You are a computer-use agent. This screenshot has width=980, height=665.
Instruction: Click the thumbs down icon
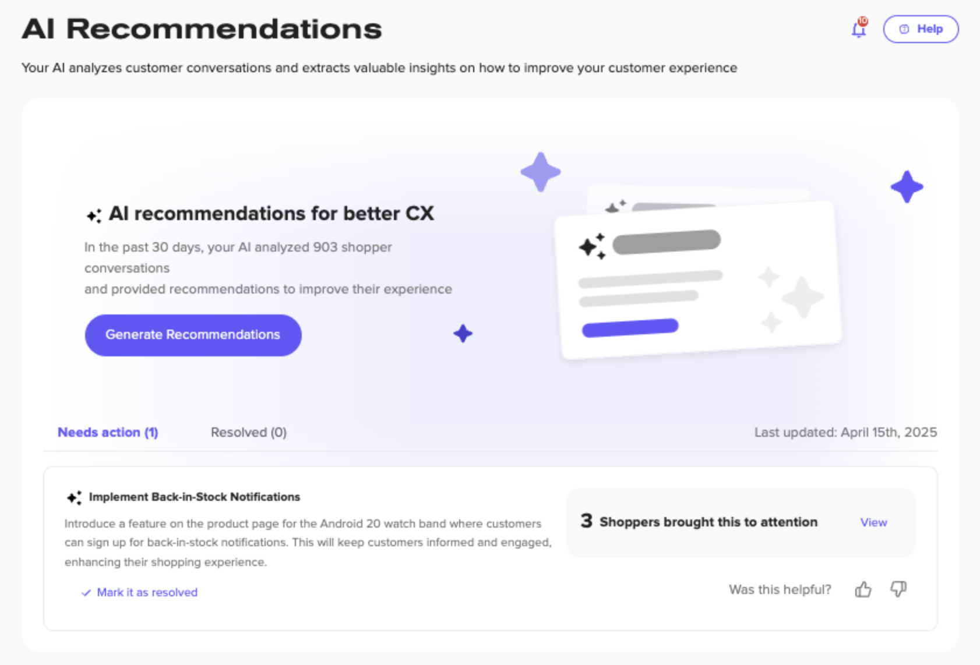(898, 589)
